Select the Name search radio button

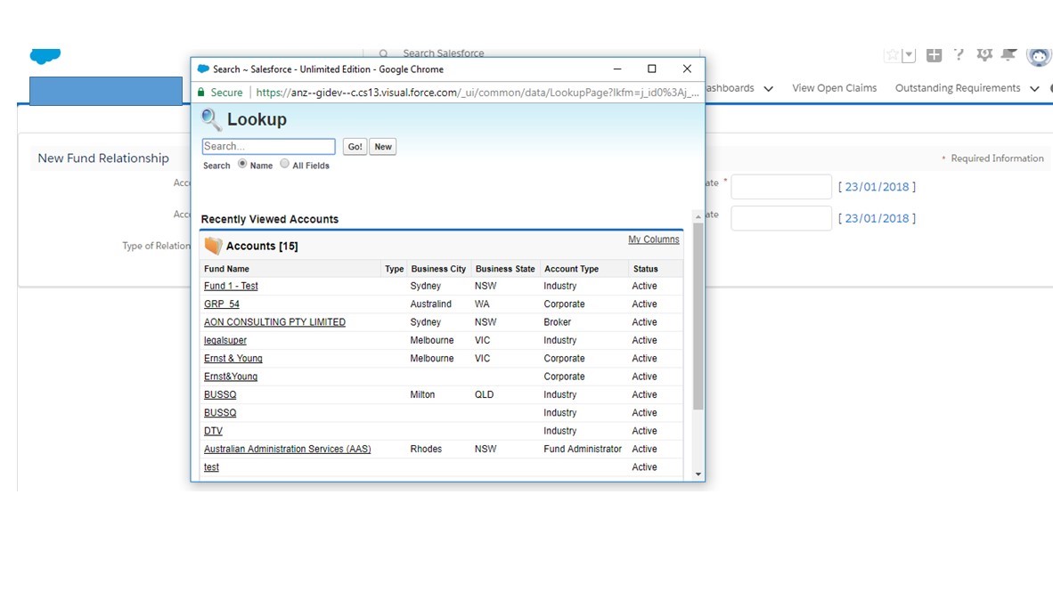[242, 164]
